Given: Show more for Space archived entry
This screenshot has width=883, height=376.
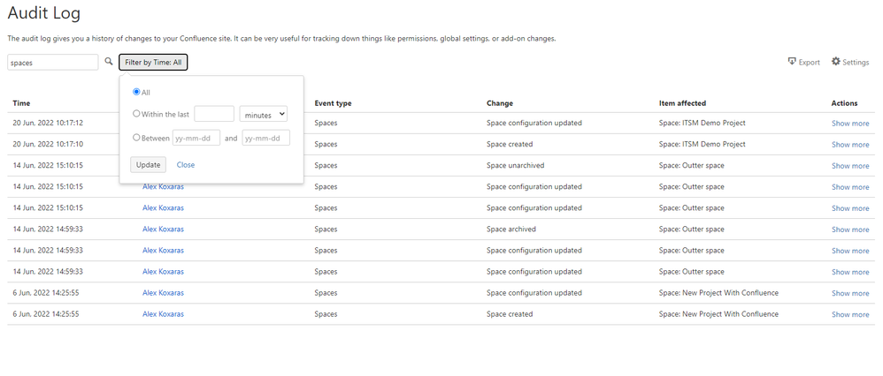Looking at the screenshot, I should point(849,229).
